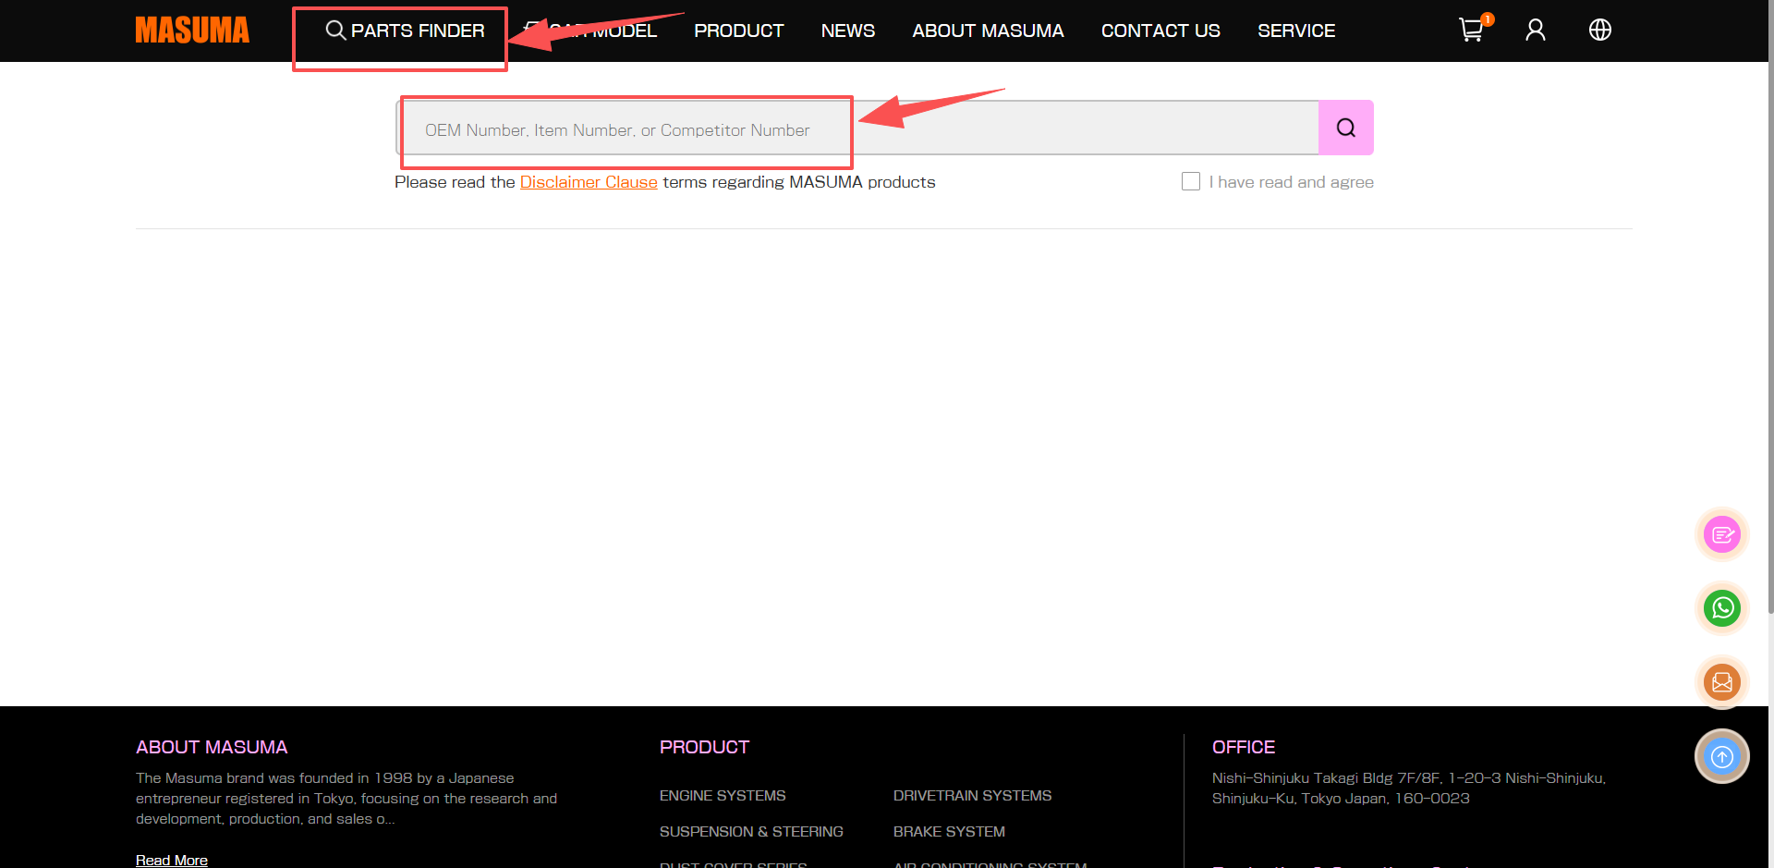
Task: Open the orange email contact bubble
Action: tap(1722, 682)
